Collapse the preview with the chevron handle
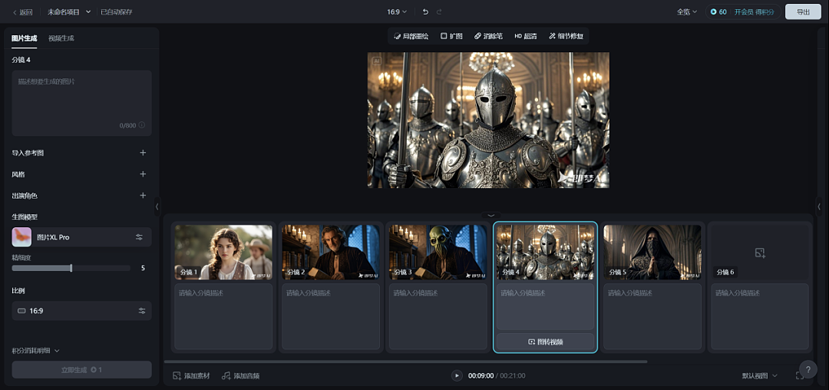 pos(490,215)
